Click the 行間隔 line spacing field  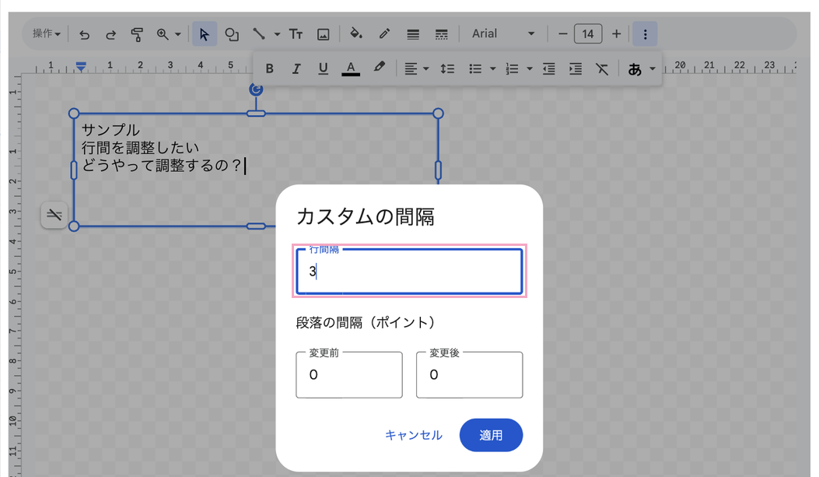pos(409,271)
